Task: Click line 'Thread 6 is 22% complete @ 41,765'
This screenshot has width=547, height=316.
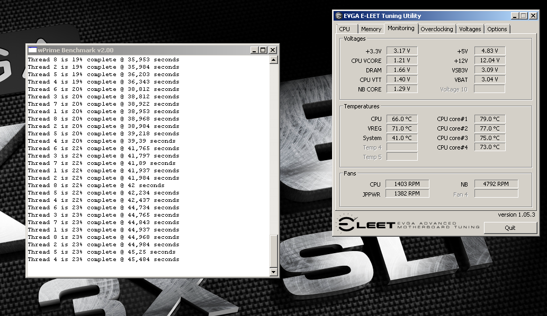Action: point(103,148)
